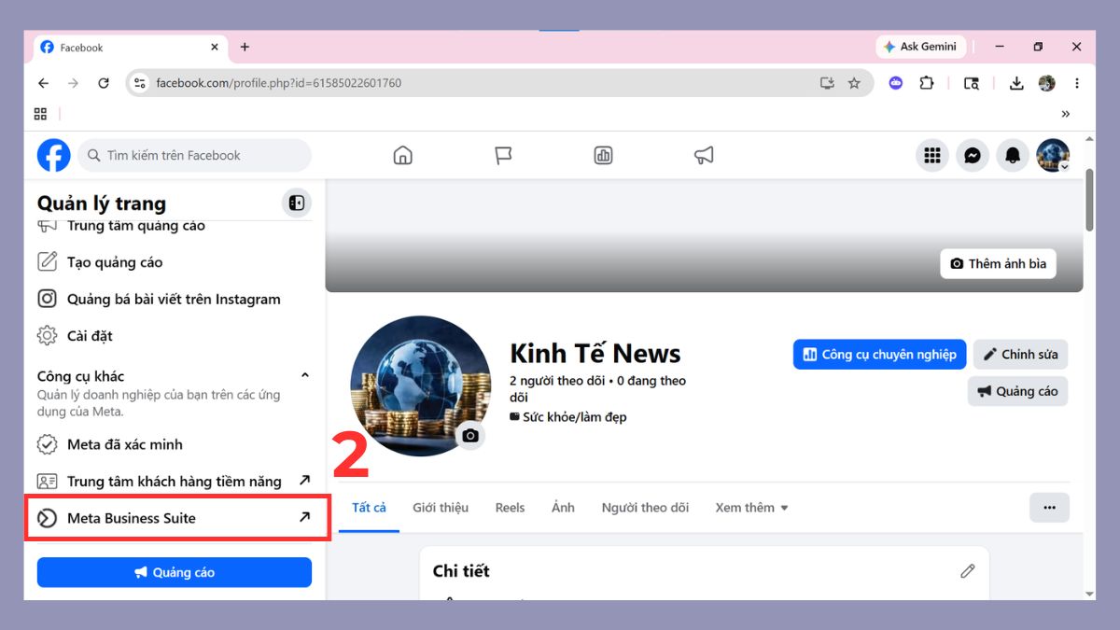Click the Sức khỏe/làm đẹp category text
The image size is (1120, 630).
click(x=575, y=417)
